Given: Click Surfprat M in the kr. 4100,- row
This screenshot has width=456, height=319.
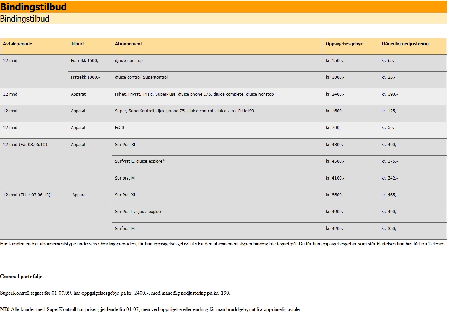Looking at the screenshot, I should [217, 181].
